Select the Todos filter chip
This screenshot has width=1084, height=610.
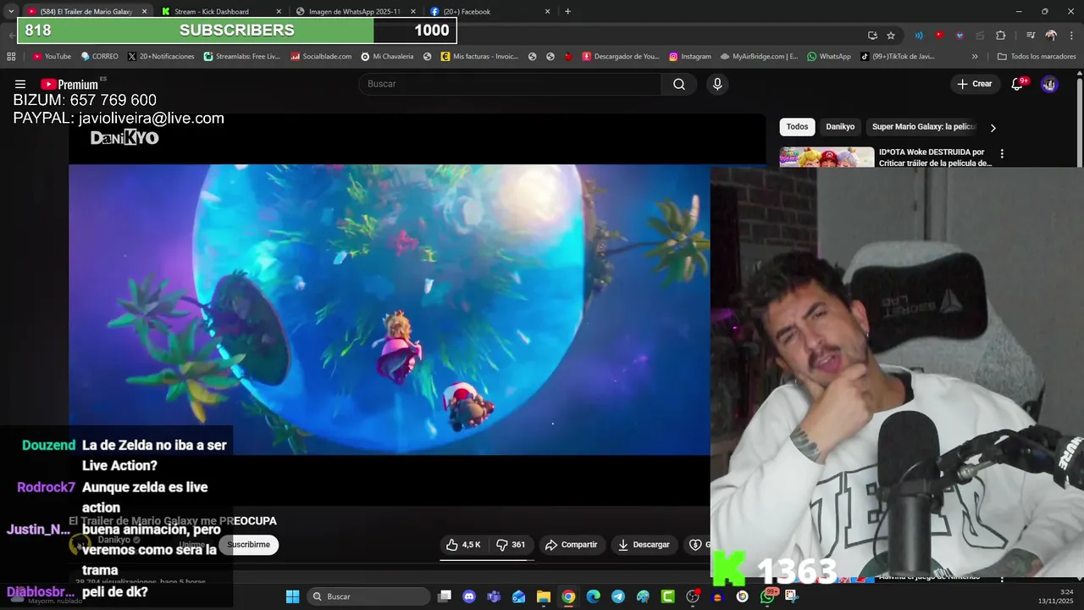(x=797, y=127)
